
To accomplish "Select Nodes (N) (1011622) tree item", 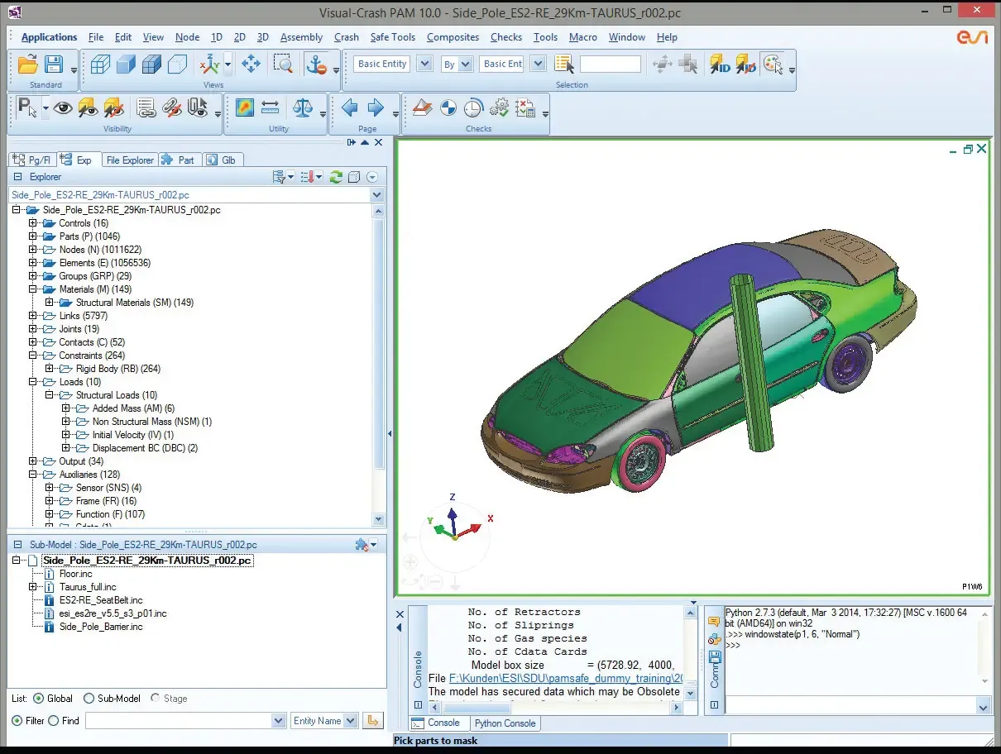I will coord(99,250).
